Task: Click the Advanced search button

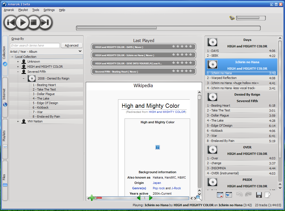Action: click(72, 45)
